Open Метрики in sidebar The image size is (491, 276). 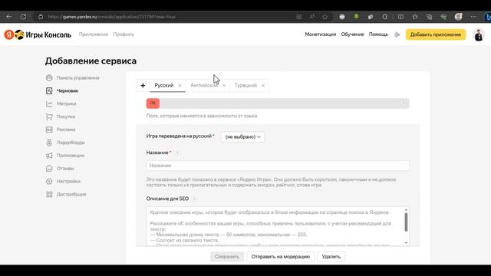[61, 103]
